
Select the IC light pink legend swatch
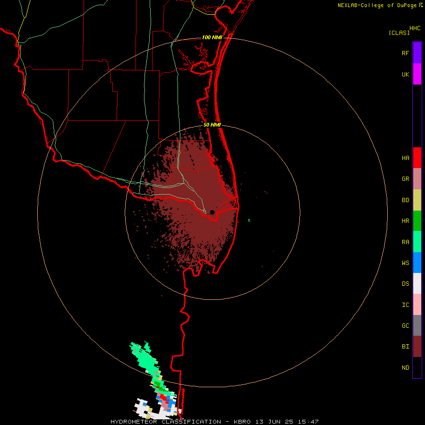pos(417,305)
